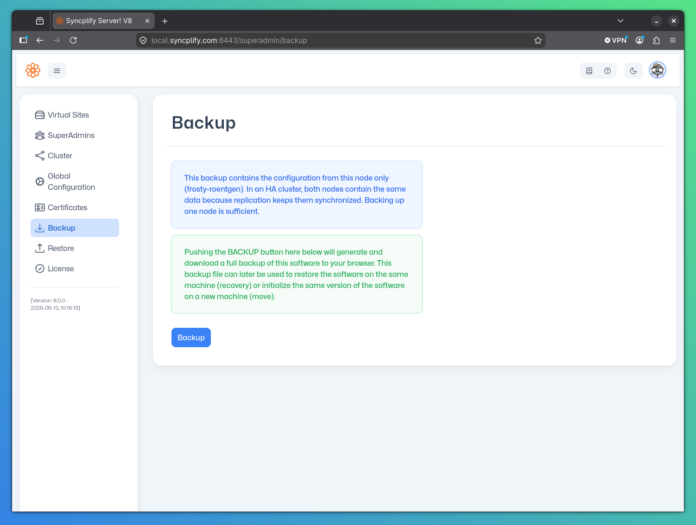Open the browser extensions puzzle icon
696x525 pixels.
coord(656,40)
